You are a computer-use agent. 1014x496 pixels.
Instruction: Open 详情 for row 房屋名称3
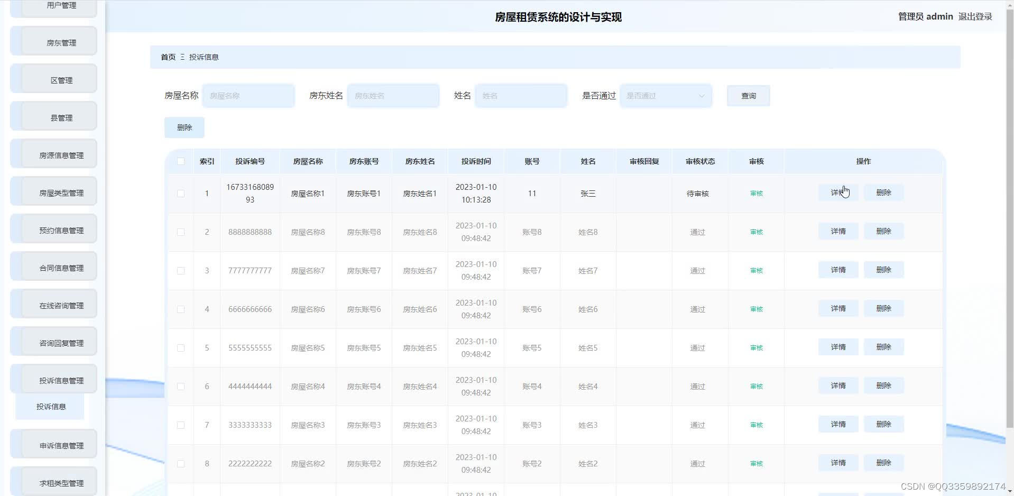[x=838, y=424]
